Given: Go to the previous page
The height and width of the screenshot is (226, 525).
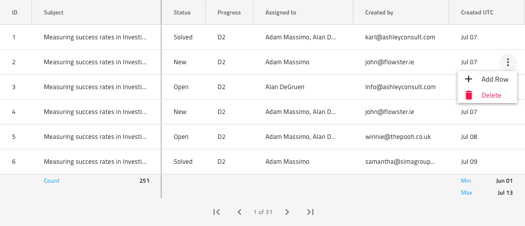Looking at the screenshot, I should point(240,212).
